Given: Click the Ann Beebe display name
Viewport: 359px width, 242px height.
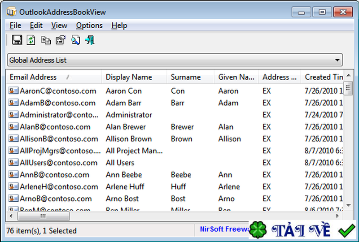Looking at the screenshot, I should [124, 174].
